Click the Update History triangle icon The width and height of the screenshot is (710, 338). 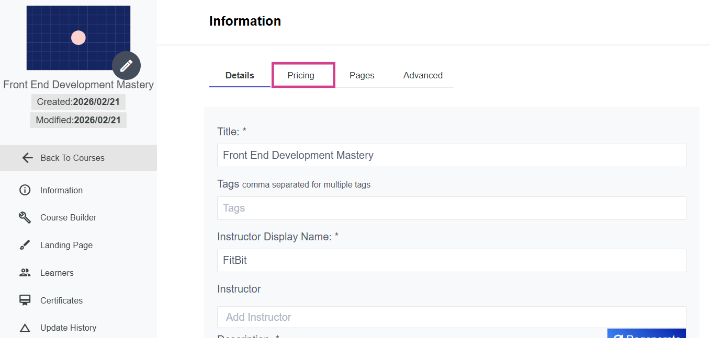click(x=25, y=328)
